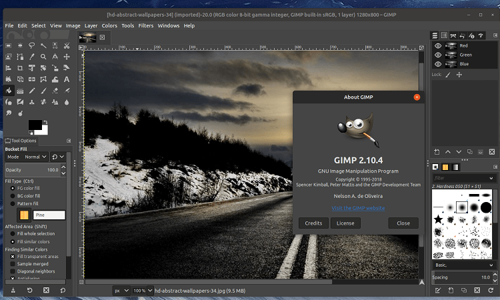Raise the channel with up arrow
Screen dimensions: 500x300
point(448,152)
